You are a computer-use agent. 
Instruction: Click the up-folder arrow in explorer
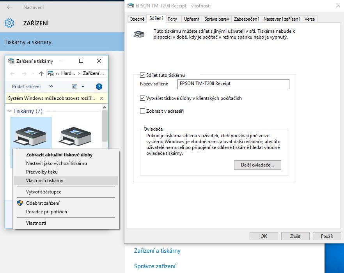click(x=41, y=74)
